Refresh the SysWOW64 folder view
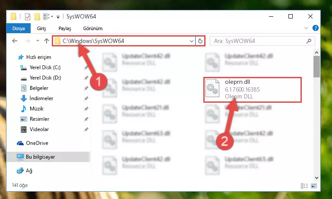Image resolution: width=332 pixels, height=199 pixels. pyautogui.click(x=200, y=41)
